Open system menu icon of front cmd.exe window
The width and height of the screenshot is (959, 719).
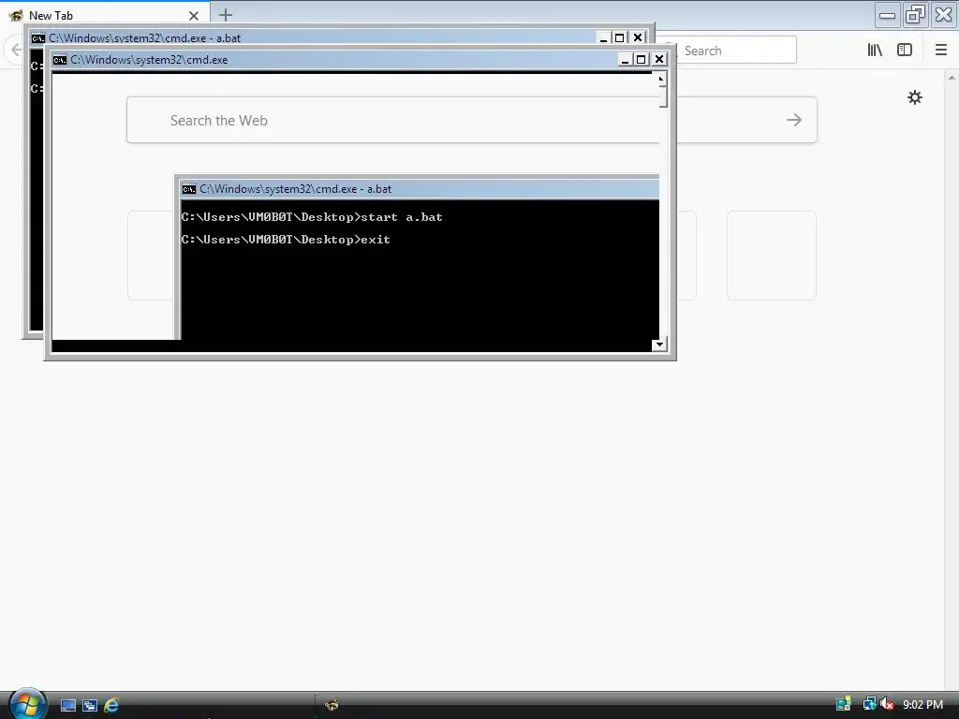pos(59,60)
